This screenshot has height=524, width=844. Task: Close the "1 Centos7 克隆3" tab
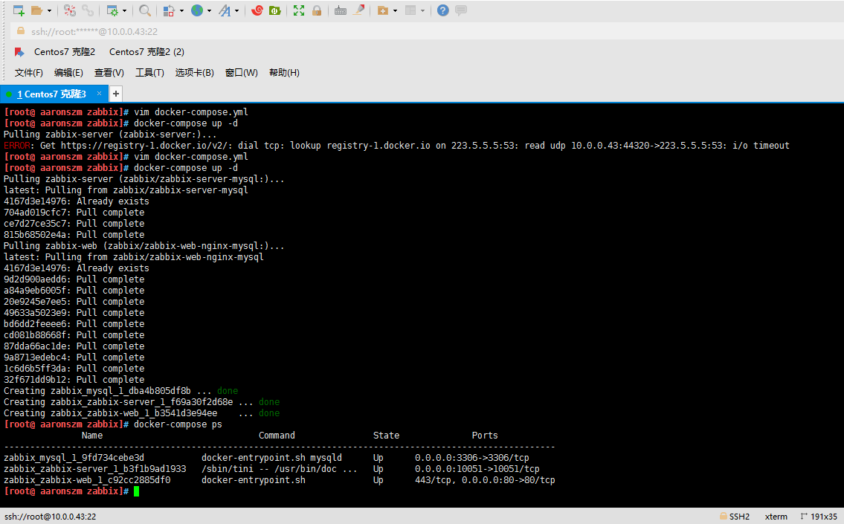(99, 94)
